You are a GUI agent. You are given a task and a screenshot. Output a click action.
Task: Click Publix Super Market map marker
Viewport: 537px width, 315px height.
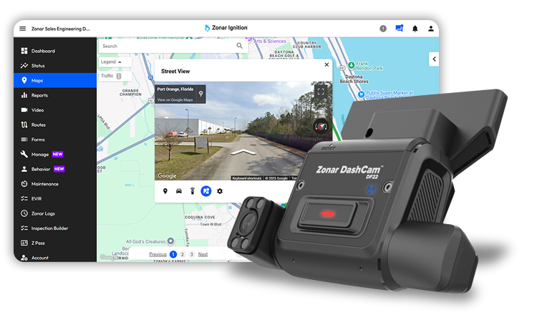point(362,94)
